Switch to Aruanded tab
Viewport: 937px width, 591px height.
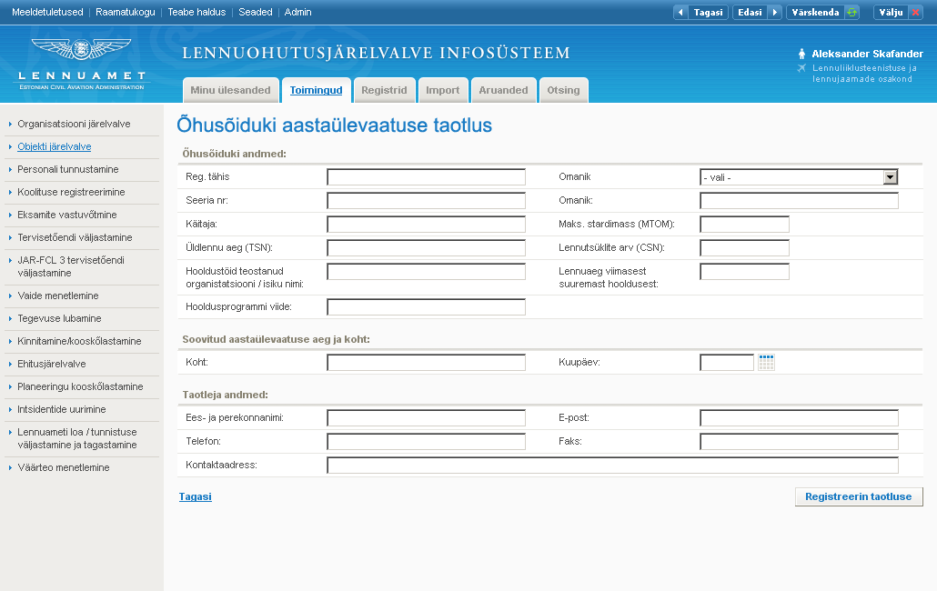503,90
